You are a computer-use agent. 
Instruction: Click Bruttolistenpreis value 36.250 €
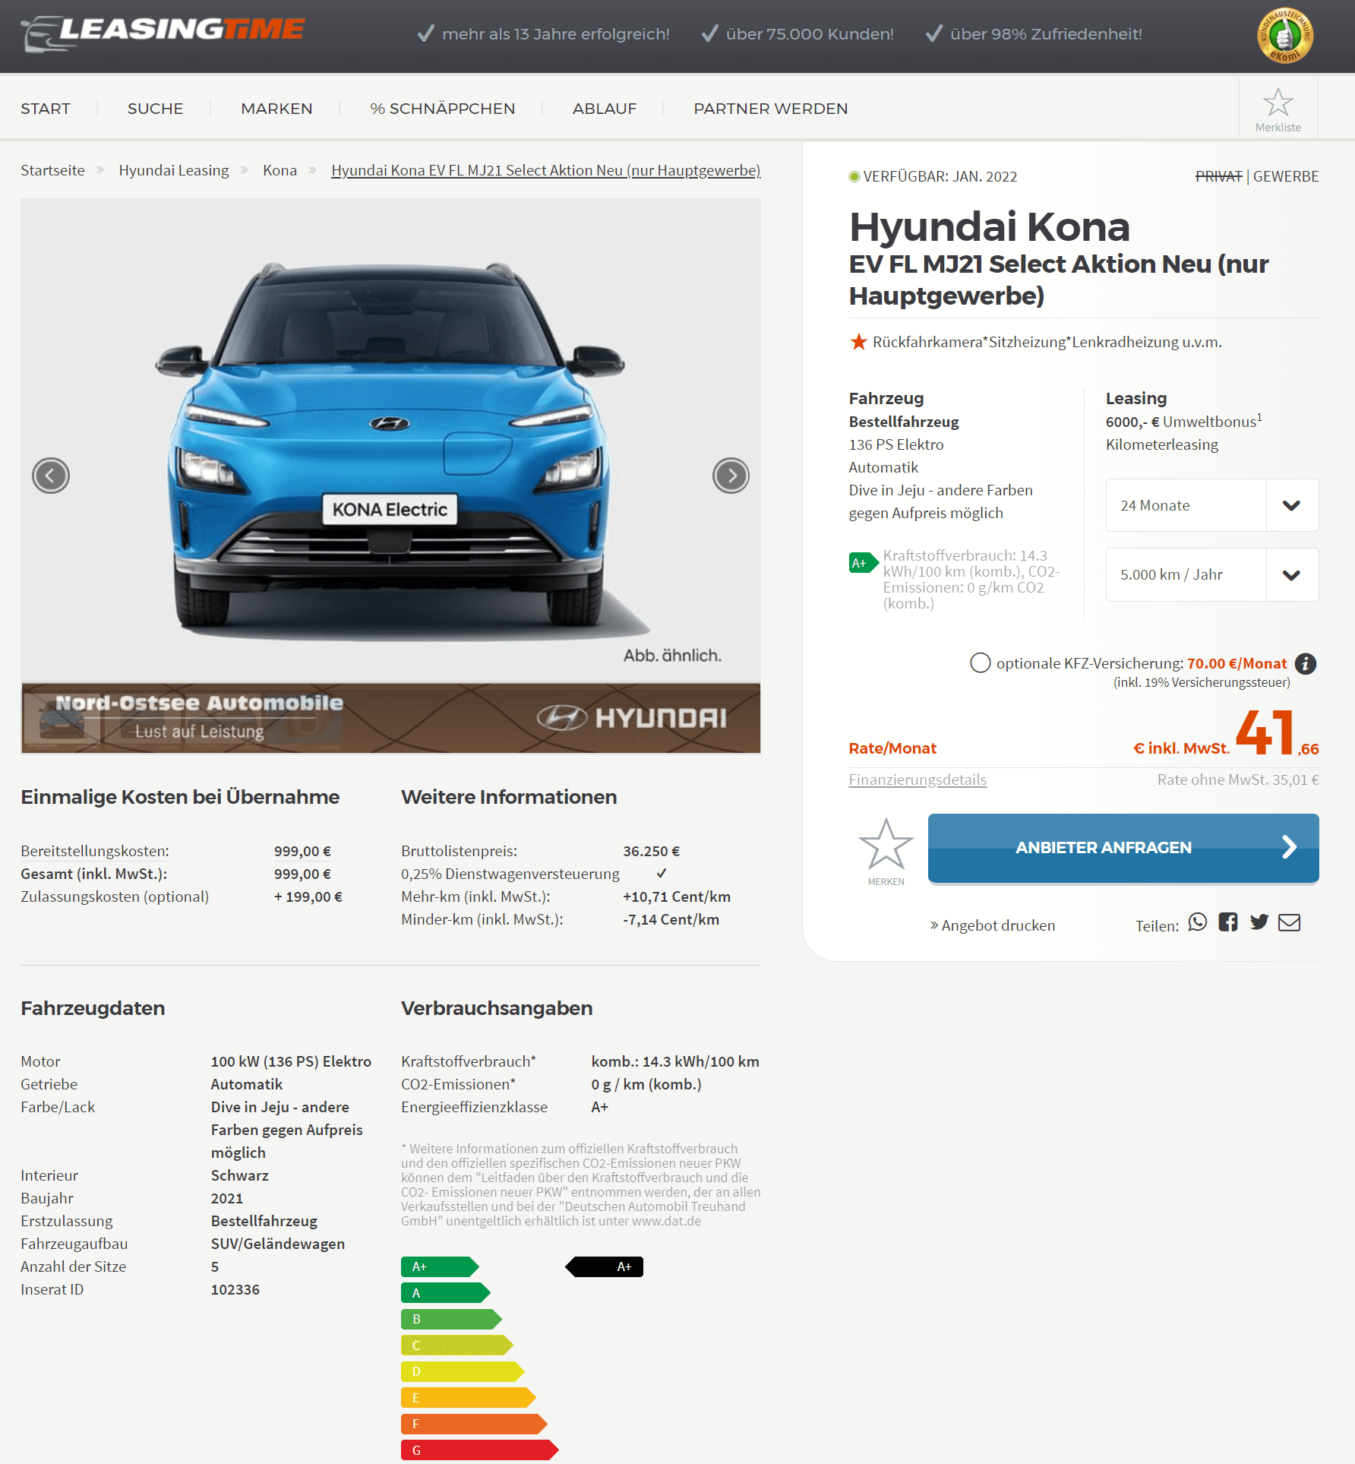[652, 851]
